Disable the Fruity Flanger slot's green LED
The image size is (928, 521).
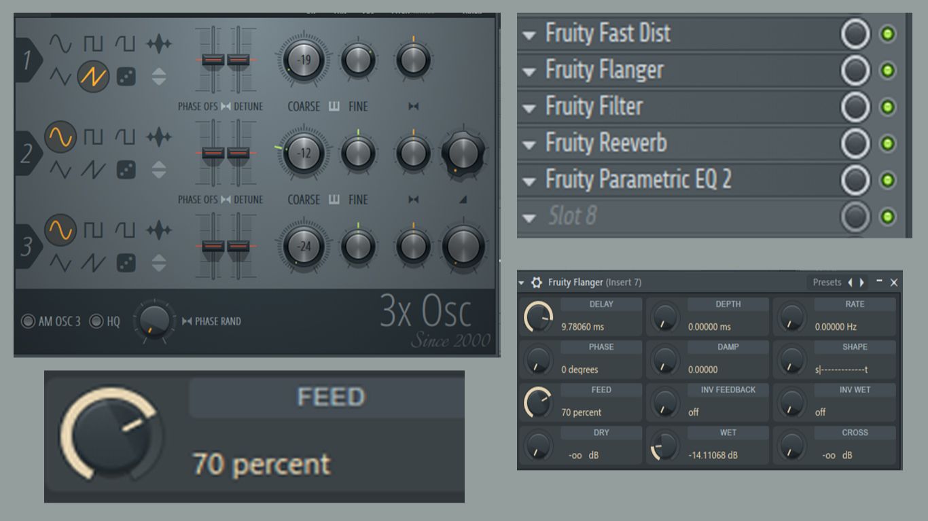click(x=887, y=71)
